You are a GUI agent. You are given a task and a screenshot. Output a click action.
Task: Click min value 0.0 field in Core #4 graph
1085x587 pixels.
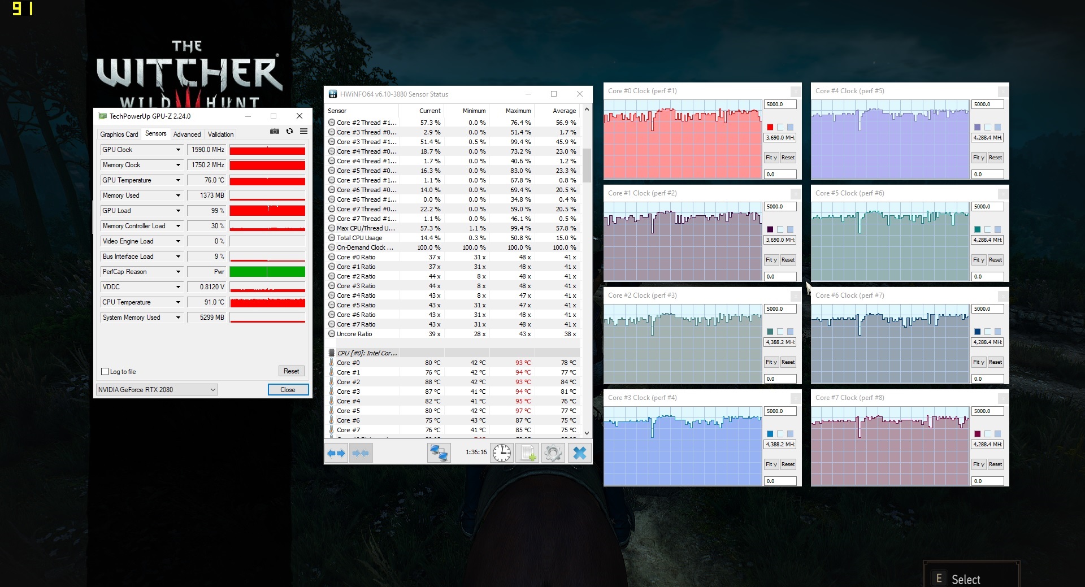(988, 175)
